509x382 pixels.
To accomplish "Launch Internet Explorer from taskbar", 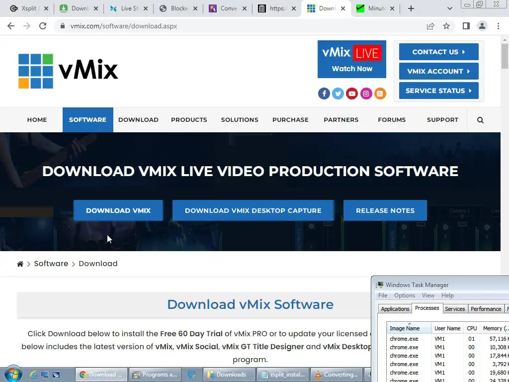I will pos(33,375).
